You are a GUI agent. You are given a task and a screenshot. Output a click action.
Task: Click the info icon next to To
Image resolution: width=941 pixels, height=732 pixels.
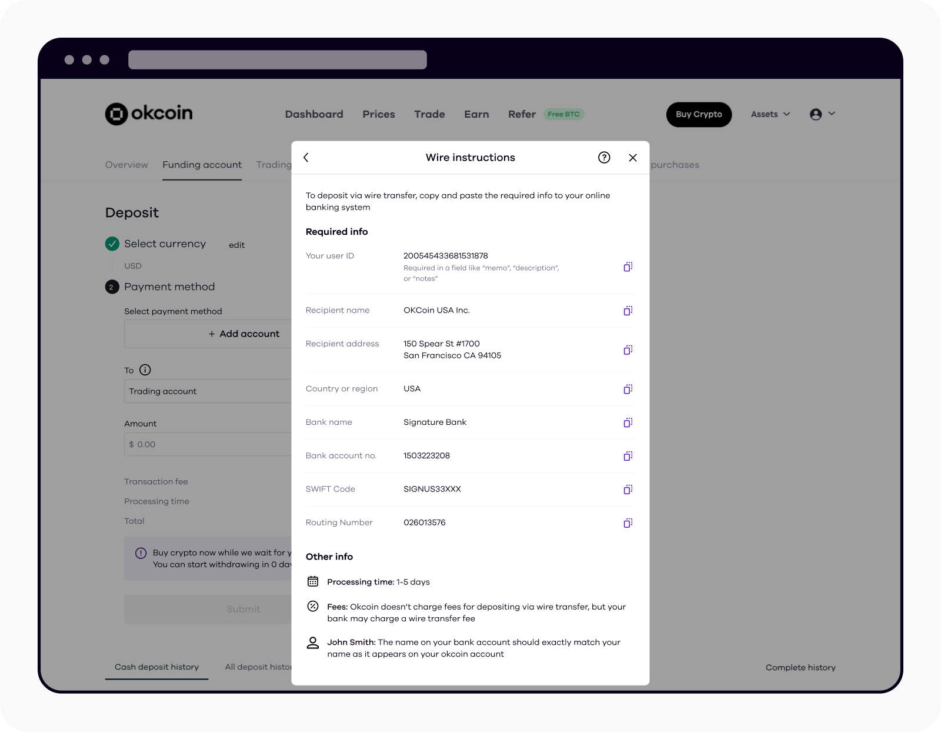145,370
